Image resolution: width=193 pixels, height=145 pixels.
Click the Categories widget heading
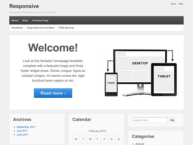point(143,136)
